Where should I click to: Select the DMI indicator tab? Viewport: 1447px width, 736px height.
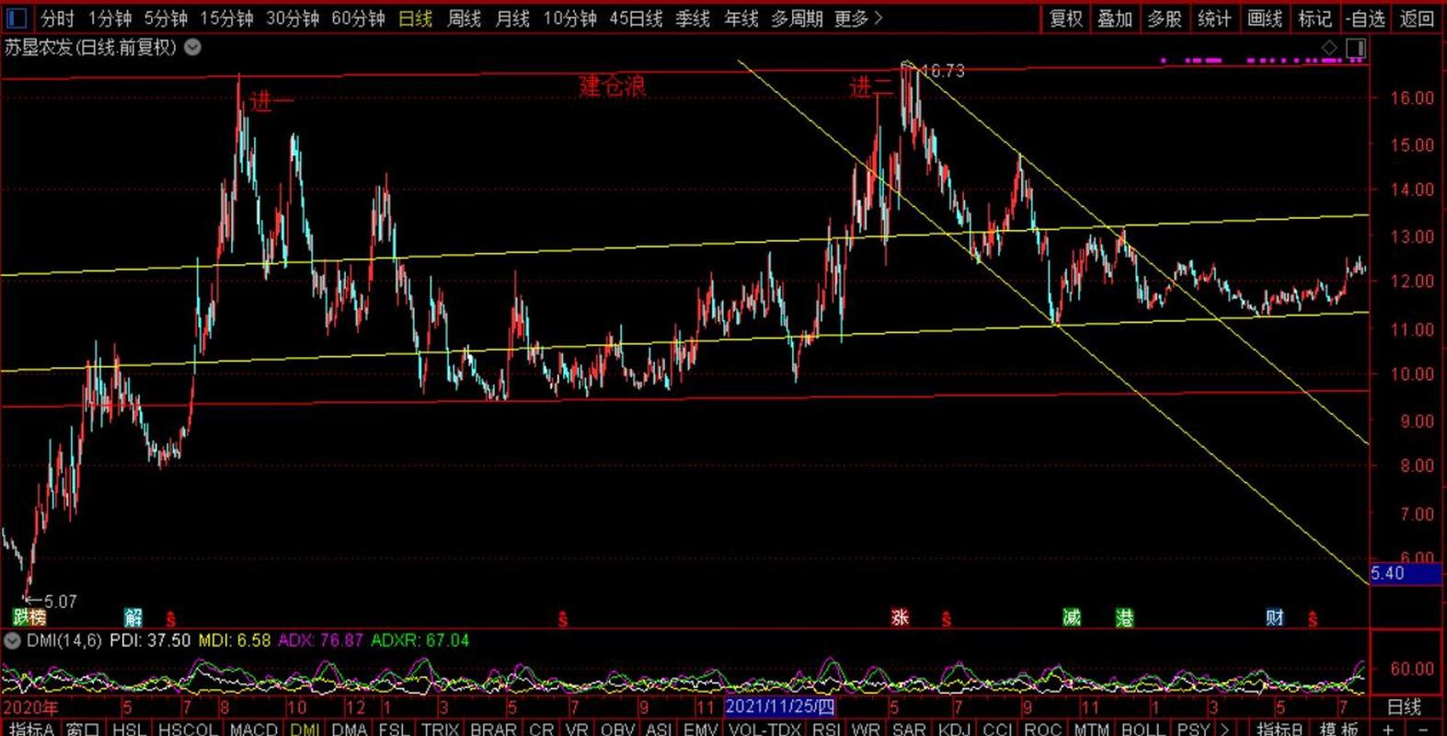pyautogui.click(x=304, y=729)
